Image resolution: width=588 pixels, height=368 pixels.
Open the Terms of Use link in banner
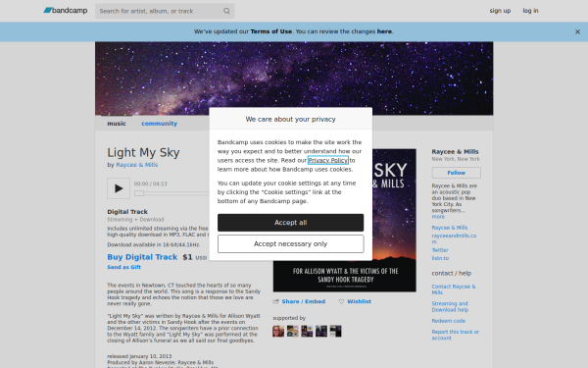[270, 31]
